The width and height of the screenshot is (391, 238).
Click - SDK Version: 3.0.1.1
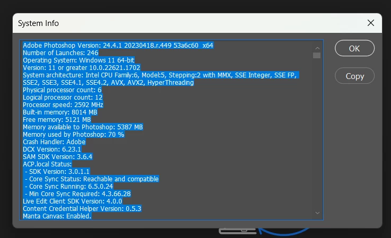pyautogui.click(x=56, y=171)
